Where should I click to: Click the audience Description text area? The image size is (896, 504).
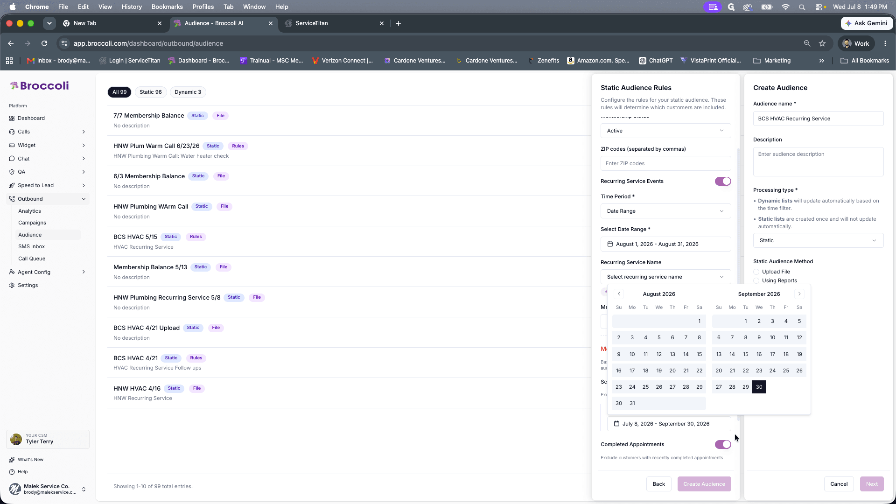(x=818, y=161)
